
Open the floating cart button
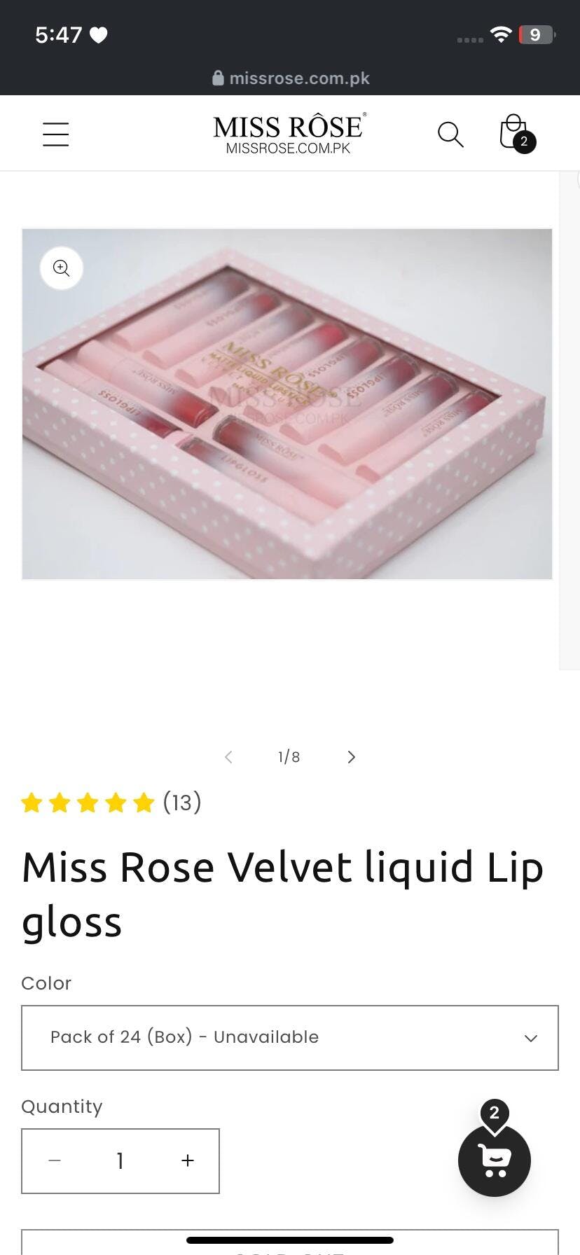pos(495,1160)
